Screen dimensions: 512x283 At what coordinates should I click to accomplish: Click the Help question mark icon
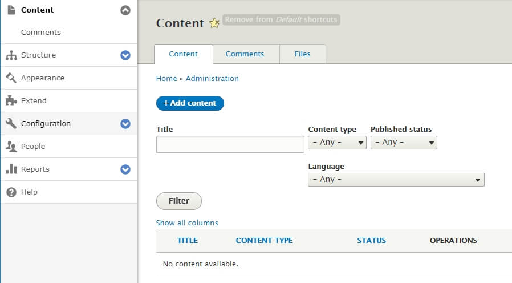click(x=11, y=192)
